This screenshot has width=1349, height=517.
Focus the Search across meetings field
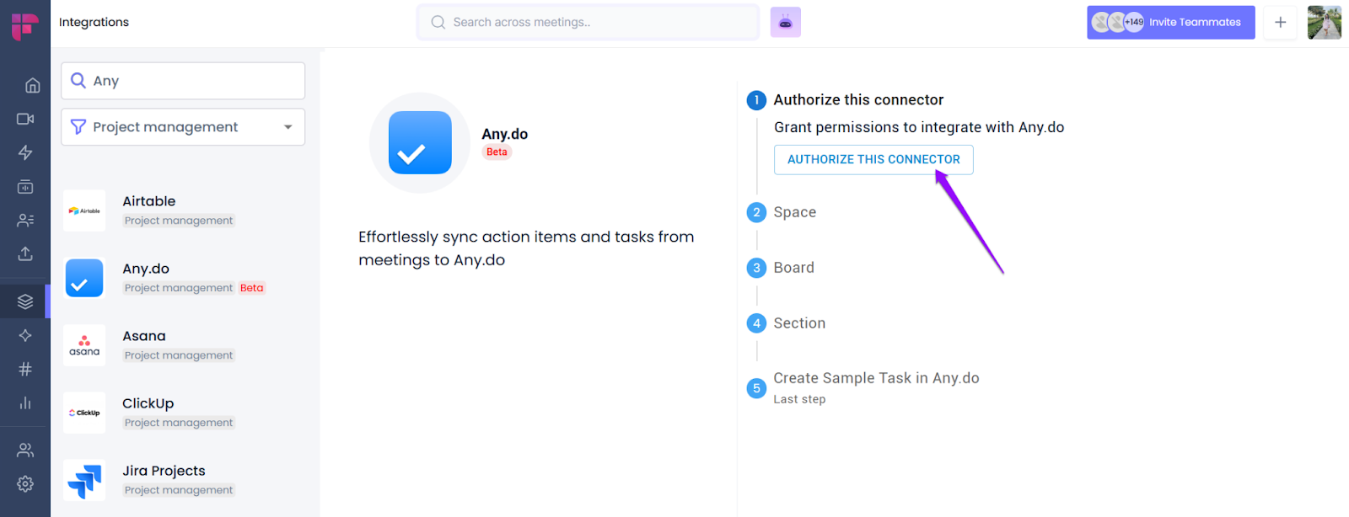[x=589, y=23]
